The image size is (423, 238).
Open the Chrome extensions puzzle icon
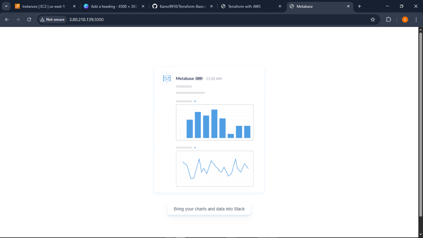coord(388,20)
